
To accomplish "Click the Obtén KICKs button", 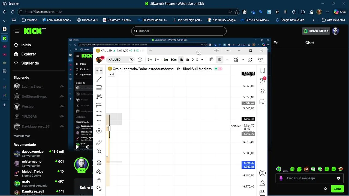I will pos(316,31).
